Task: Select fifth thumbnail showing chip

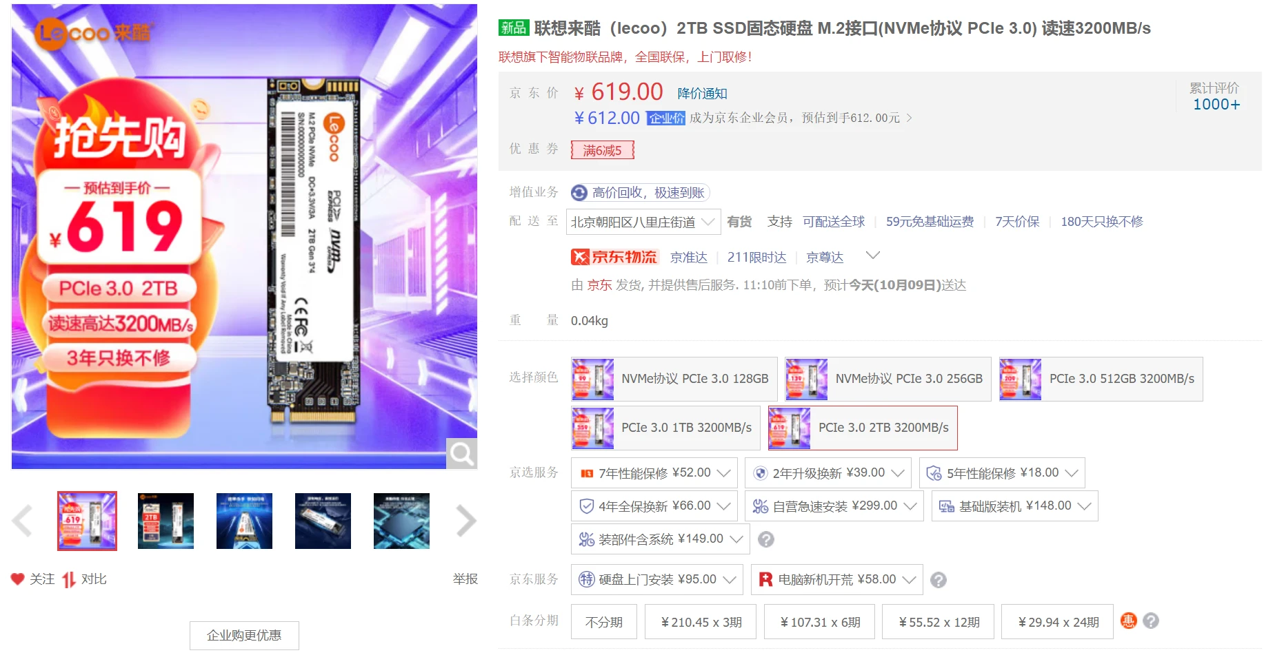Action: [x=401, y=521]
